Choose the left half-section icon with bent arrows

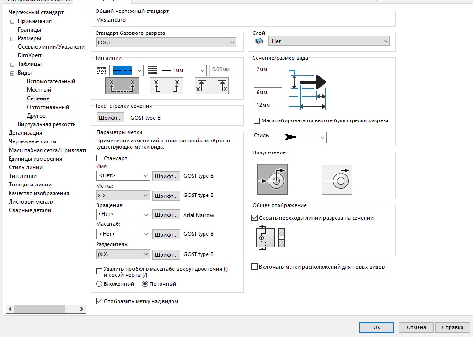pos(272,179)
